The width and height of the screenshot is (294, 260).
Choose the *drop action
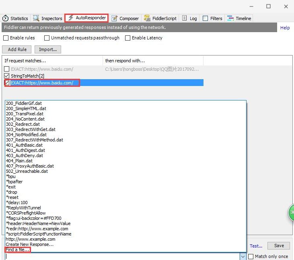tap(125, 192)
